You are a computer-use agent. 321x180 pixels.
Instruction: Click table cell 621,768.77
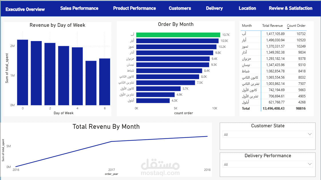276,102
